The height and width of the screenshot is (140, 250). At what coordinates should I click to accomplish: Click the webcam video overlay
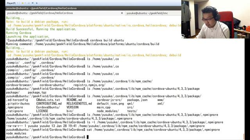(x=216, y=19)
